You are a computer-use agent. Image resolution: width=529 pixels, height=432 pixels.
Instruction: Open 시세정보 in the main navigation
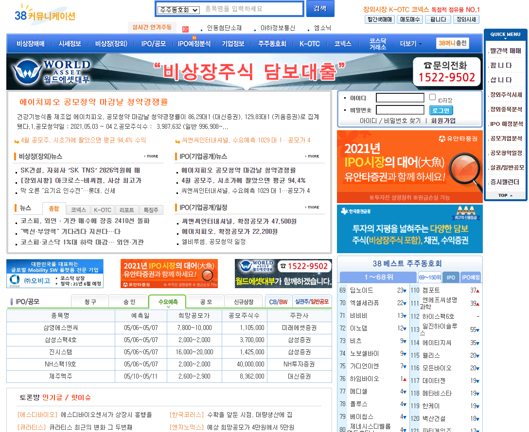pos(70,44)
